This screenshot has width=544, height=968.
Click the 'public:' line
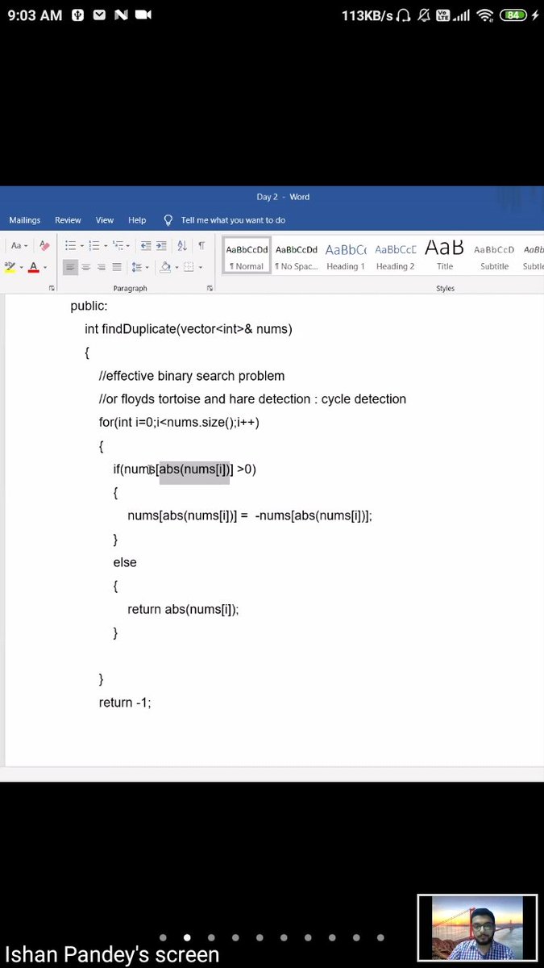coord(89,306)
